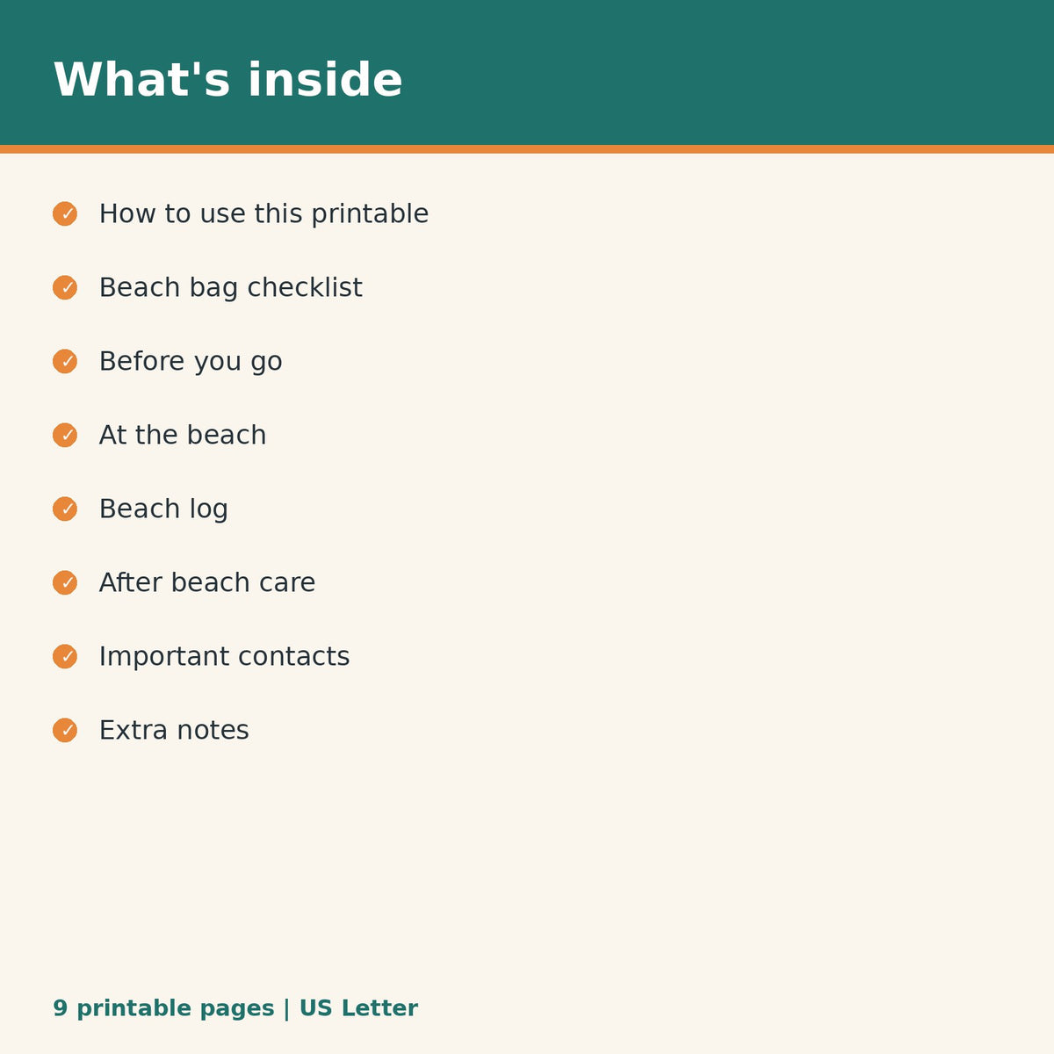
Task: Click the What's inside heading
Action: click(228, 80)
